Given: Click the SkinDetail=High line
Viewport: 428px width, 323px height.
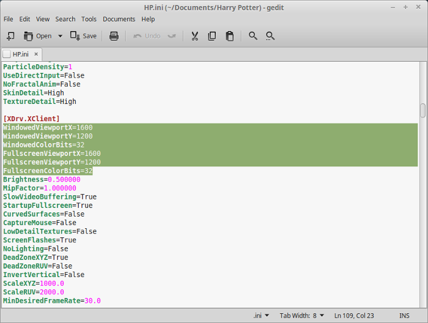Looking at the screenshot, I should [34, 93].
